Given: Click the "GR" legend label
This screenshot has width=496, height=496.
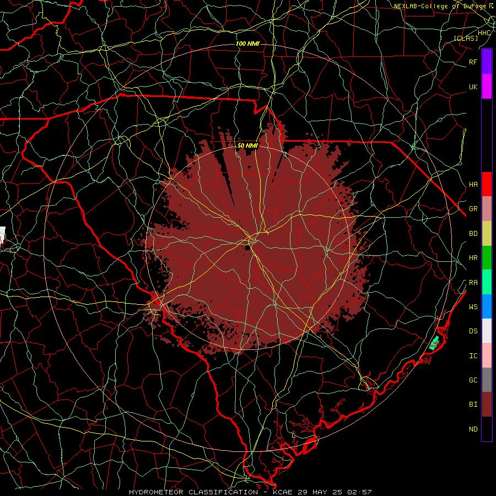Looking at the screenshot, I should 473,209.
